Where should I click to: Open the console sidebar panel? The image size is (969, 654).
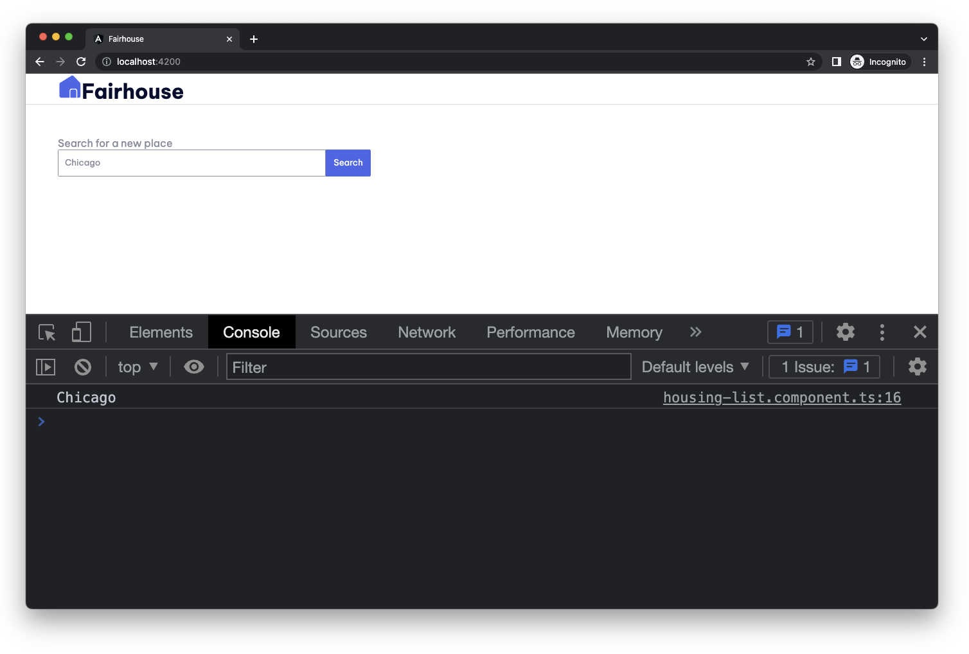pos(45,366)
